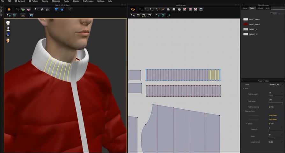The image size is (285, 153).
Task: Open the Preferences menu
Action: tap(88, 1)
